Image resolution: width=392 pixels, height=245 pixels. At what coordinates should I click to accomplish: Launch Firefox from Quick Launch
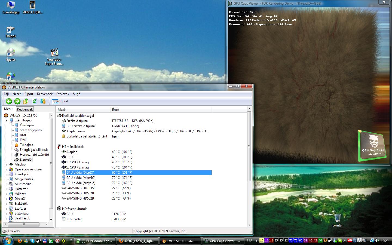point(20,241)
